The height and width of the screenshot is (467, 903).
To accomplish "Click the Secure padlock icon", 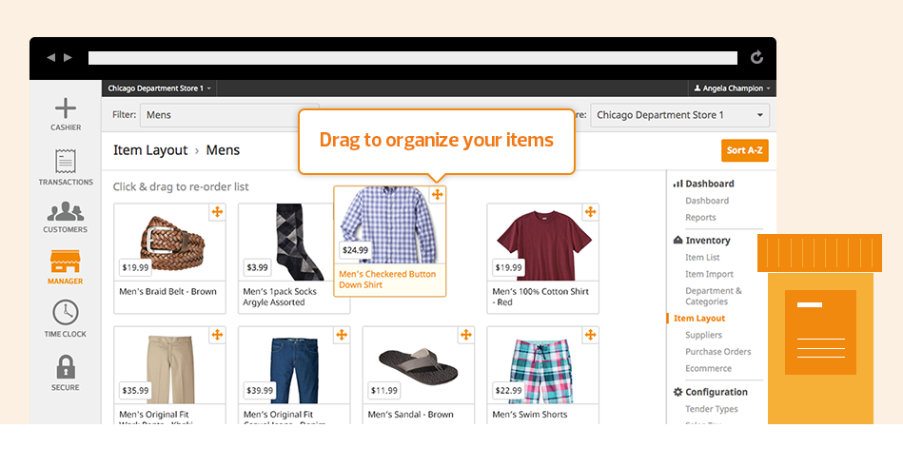I will 65,367.
